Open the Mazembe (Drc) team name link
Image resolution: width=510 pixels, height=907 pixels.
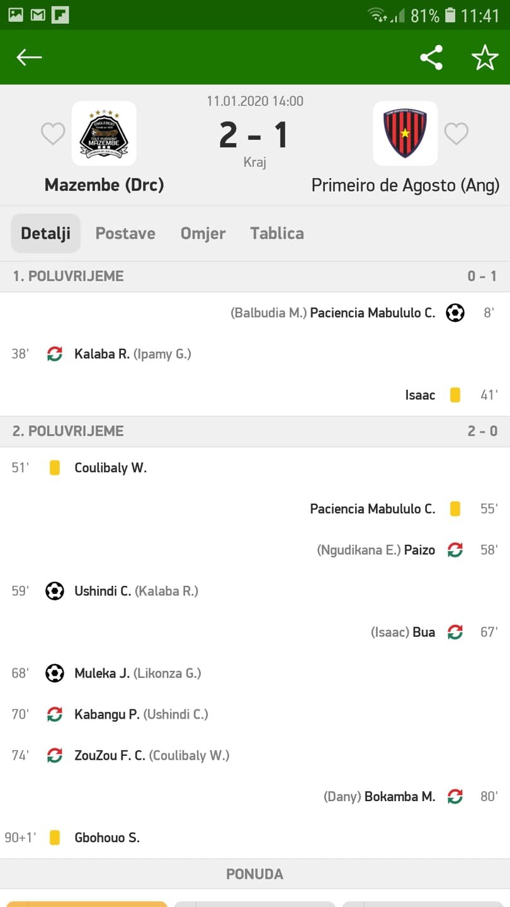(x=104, y=185)
